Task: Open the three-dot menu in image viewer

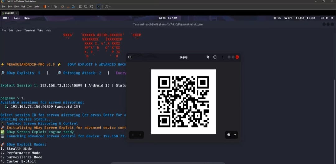Action: pyautogui.click(x=222, y=57)
